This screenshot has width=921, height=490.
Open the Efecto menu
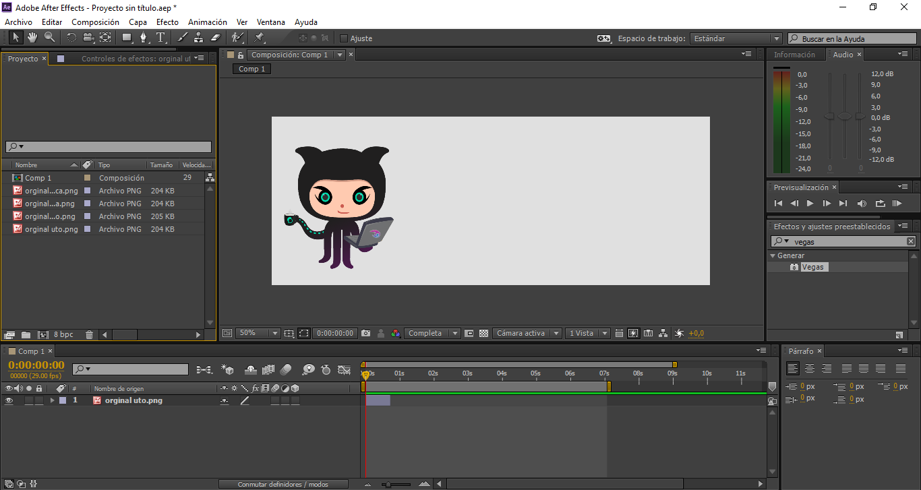pyautogui.click(x=168, y=22)
